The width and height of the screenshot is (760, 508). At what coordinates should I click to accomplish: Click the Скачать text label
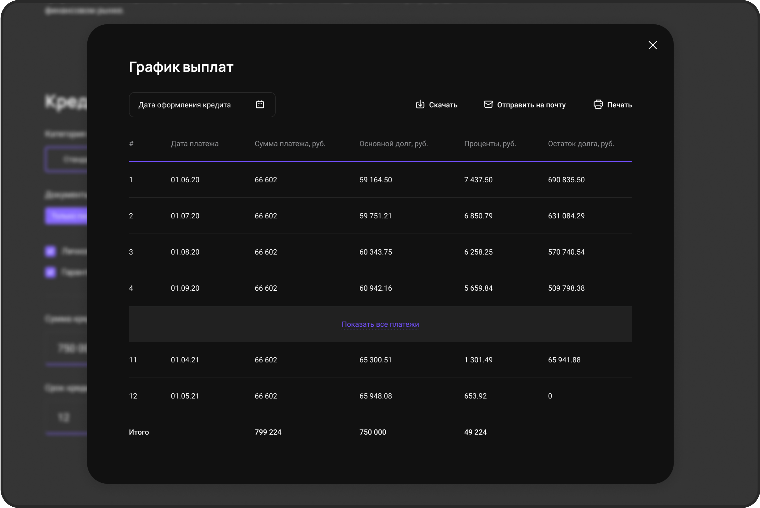coord(443,105)
